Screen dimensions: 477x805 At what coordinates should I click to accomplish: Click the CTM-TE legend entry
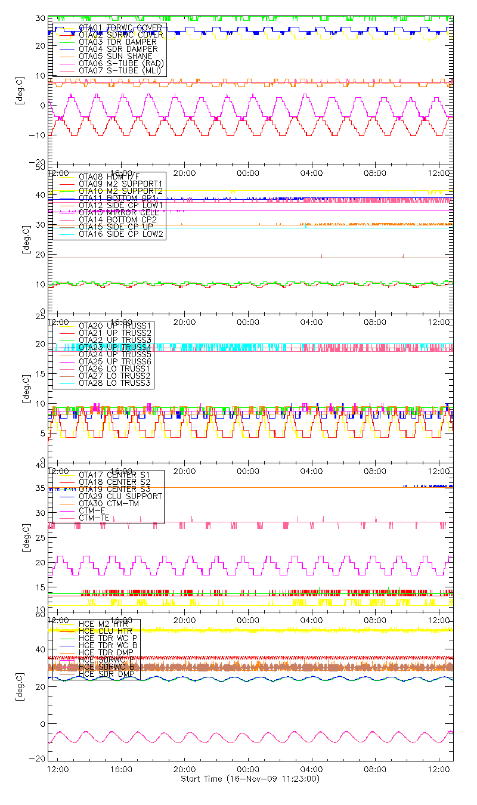click(x=95, y=518)
